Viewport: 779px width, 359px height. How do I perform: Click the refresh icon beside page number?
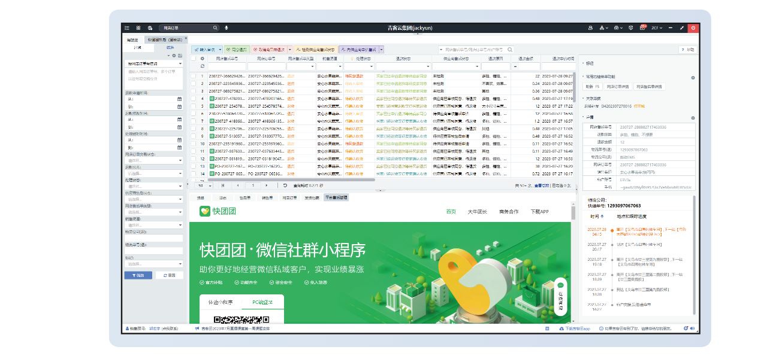285,185
